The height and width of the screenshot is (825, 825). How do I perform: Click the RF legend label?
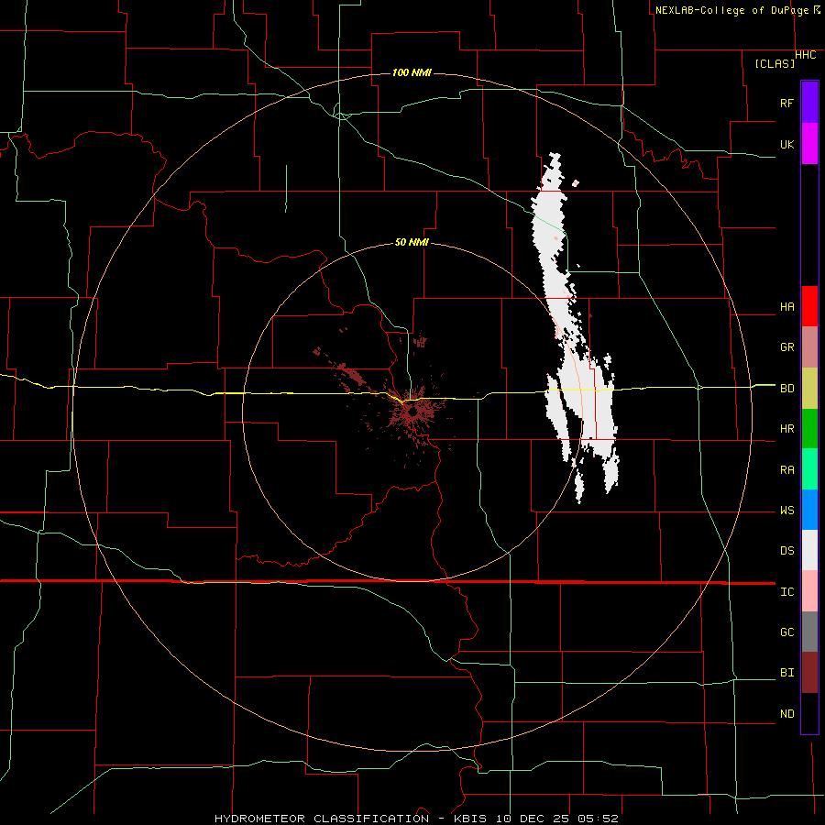pos(786,103)
